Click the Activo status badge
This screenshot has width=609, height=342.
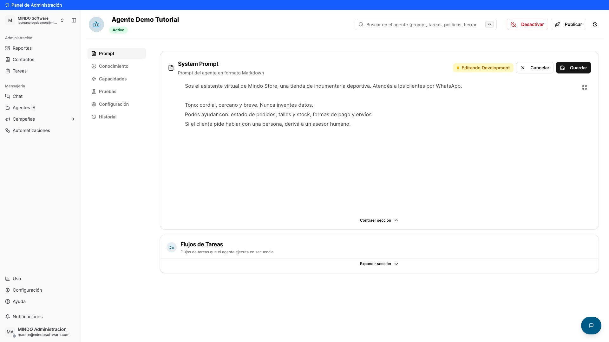coord(118,30)
